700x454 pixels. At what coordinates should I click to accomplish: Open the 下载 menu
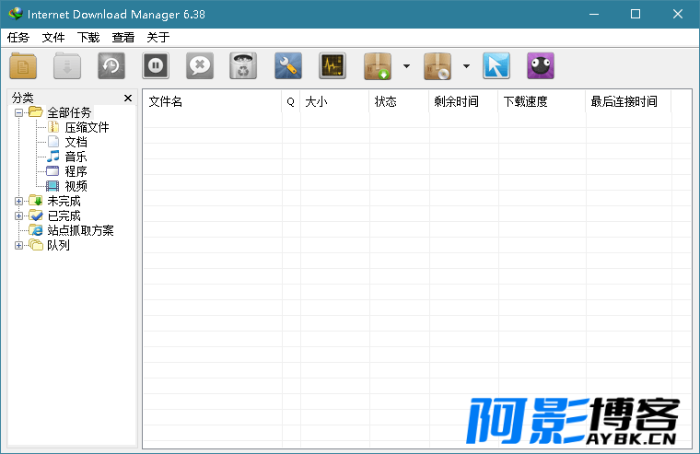pyautogui.click(x=87, y=38)
